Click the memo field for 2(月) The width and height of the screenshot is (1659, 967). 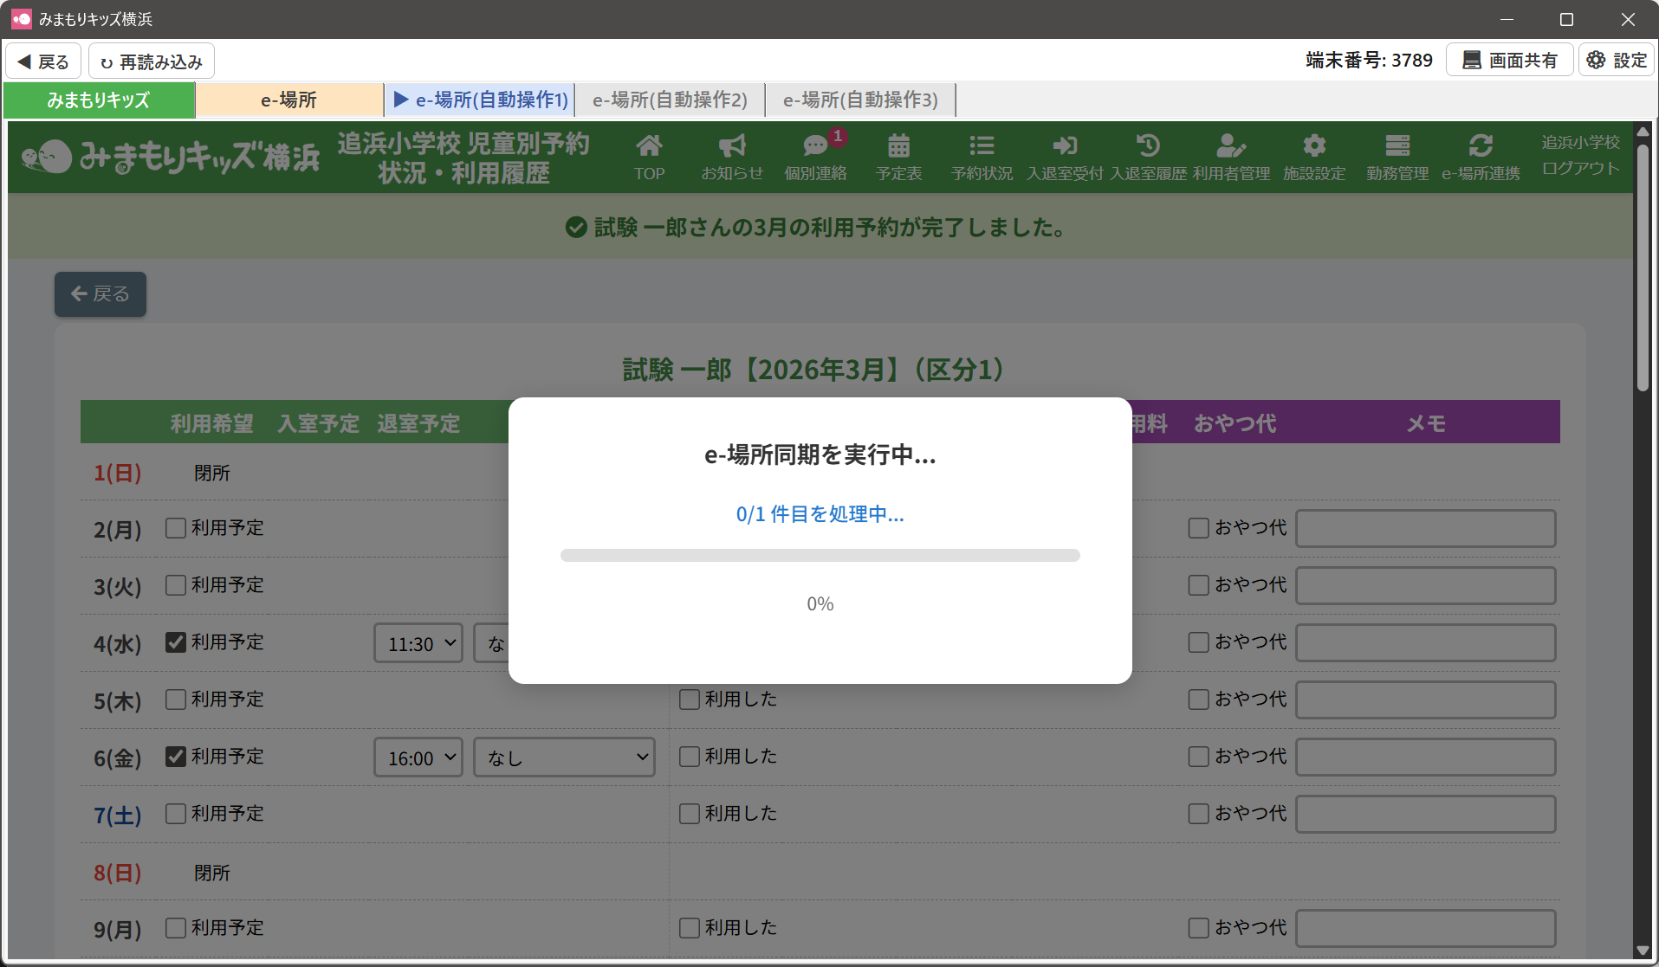tap(1425, 528)
